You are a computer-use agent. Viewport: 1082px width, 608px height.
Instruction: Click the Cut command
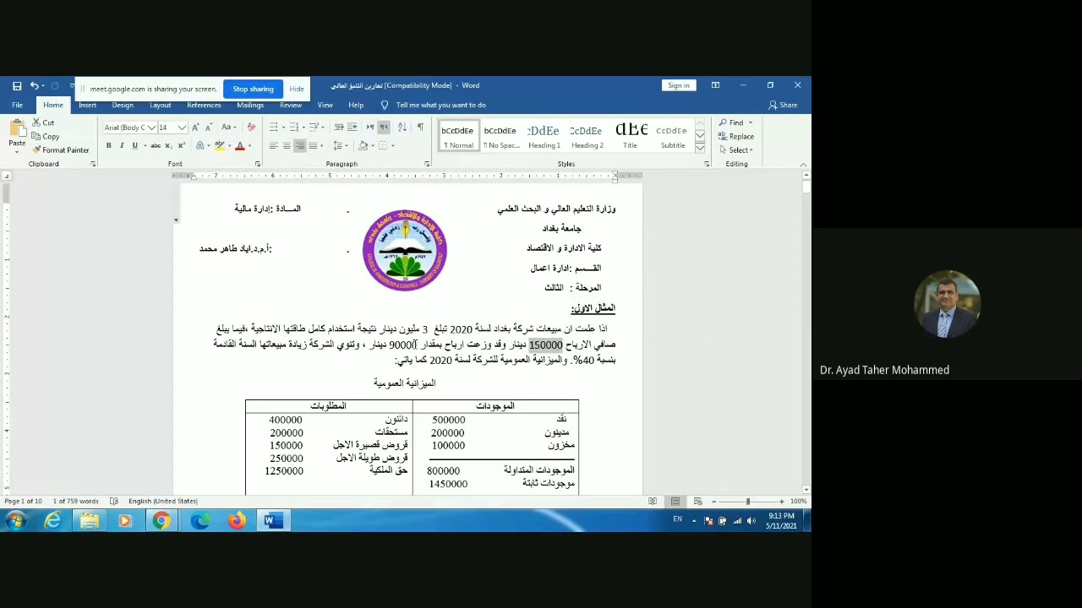43,123
